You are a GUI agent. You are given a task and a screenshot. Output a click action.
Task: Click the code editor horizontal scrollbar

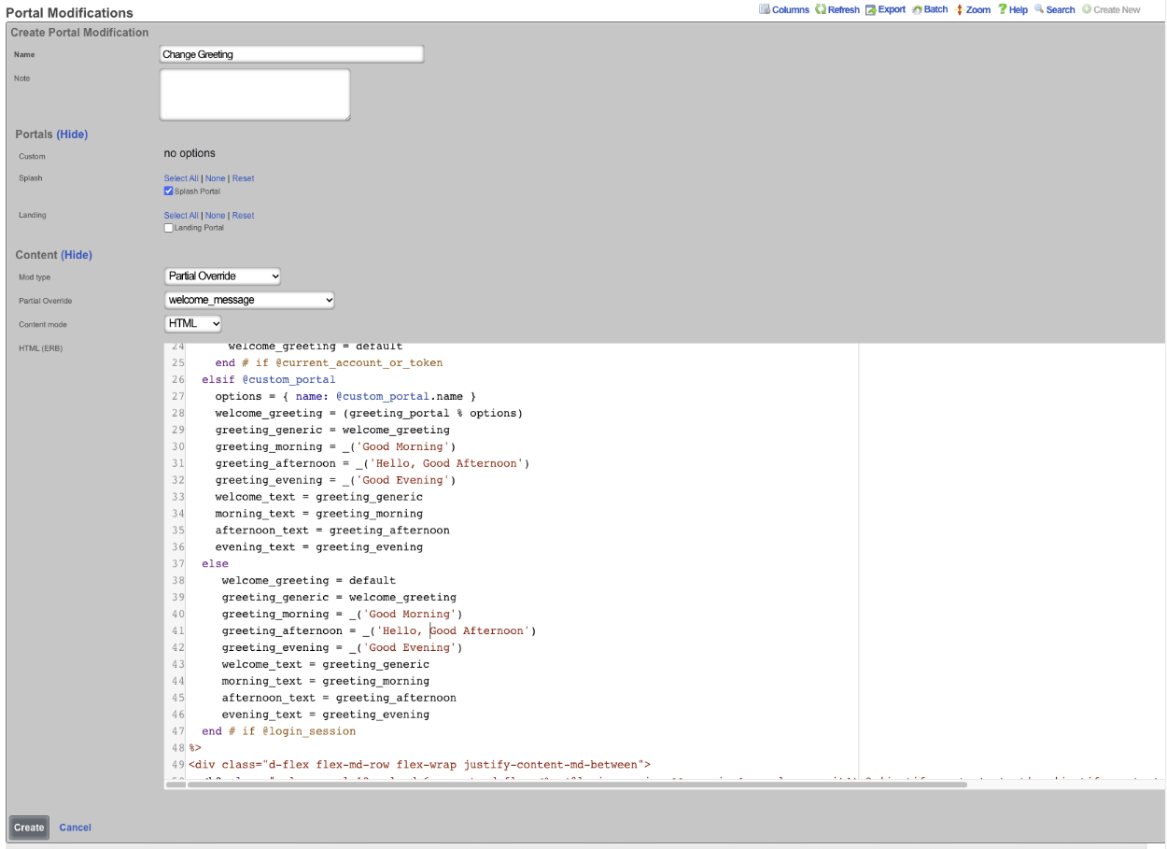coord(577,785)
